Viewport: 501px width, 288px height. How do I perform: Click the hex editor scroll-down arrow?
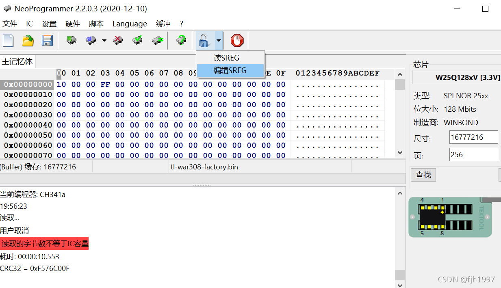pyautogui.click(x=400, y=153)
